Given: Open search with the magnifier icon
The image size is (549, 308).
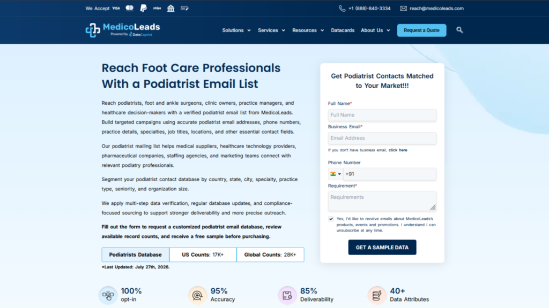Looking at the screenshot, I should (x=459, y=30).
